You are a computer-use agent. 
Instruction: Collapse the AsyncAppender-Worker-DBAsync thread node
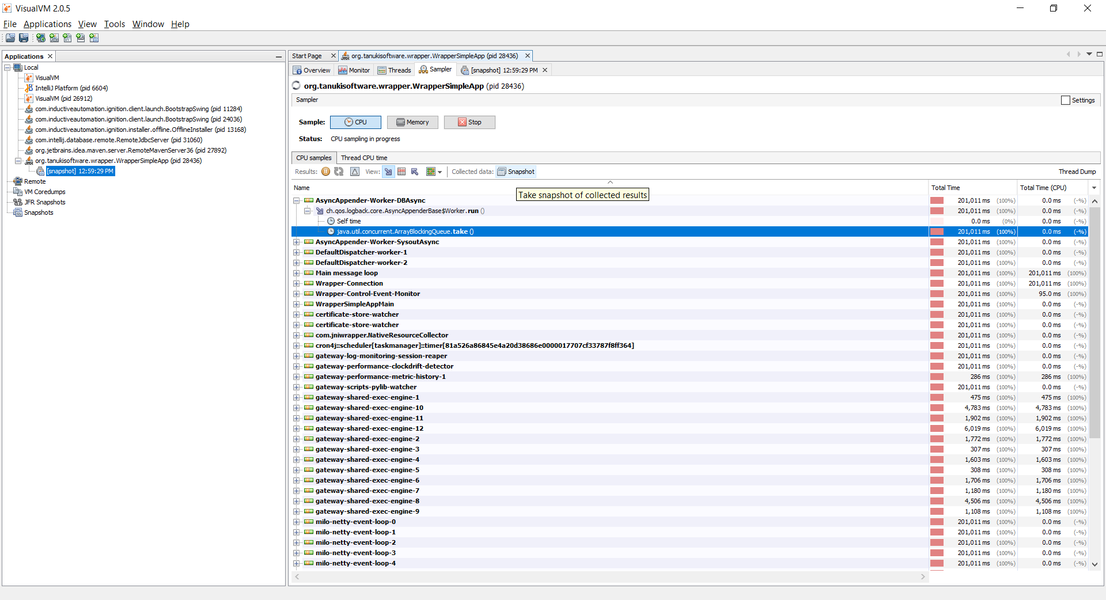click(x=297, y=200)
